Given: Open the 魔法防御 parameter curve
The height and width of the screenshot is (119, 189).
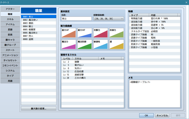Looking at the screenshot, I should pos(85,44).
